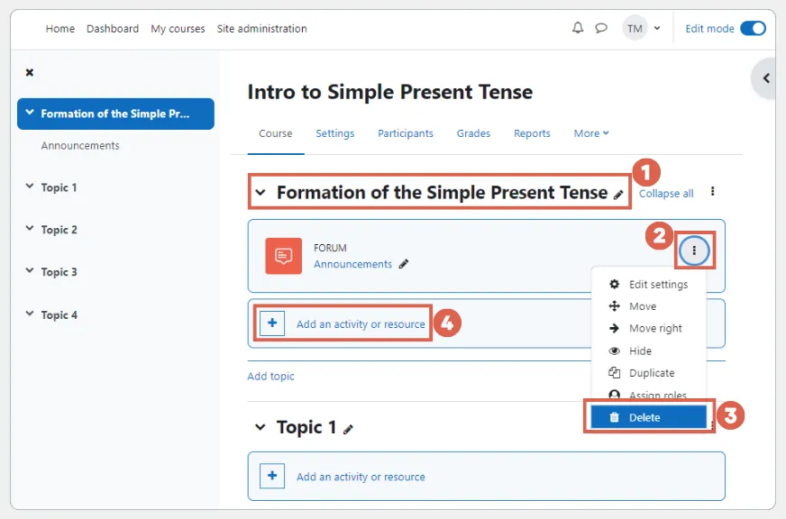Open the Announcements forum icon
The image size is (786, 519).
(x=282, y=256)
